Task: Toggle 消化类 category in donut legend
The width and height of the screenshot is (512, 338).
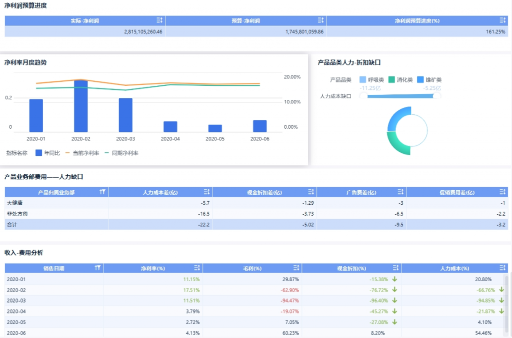Action: click(400, 80)
